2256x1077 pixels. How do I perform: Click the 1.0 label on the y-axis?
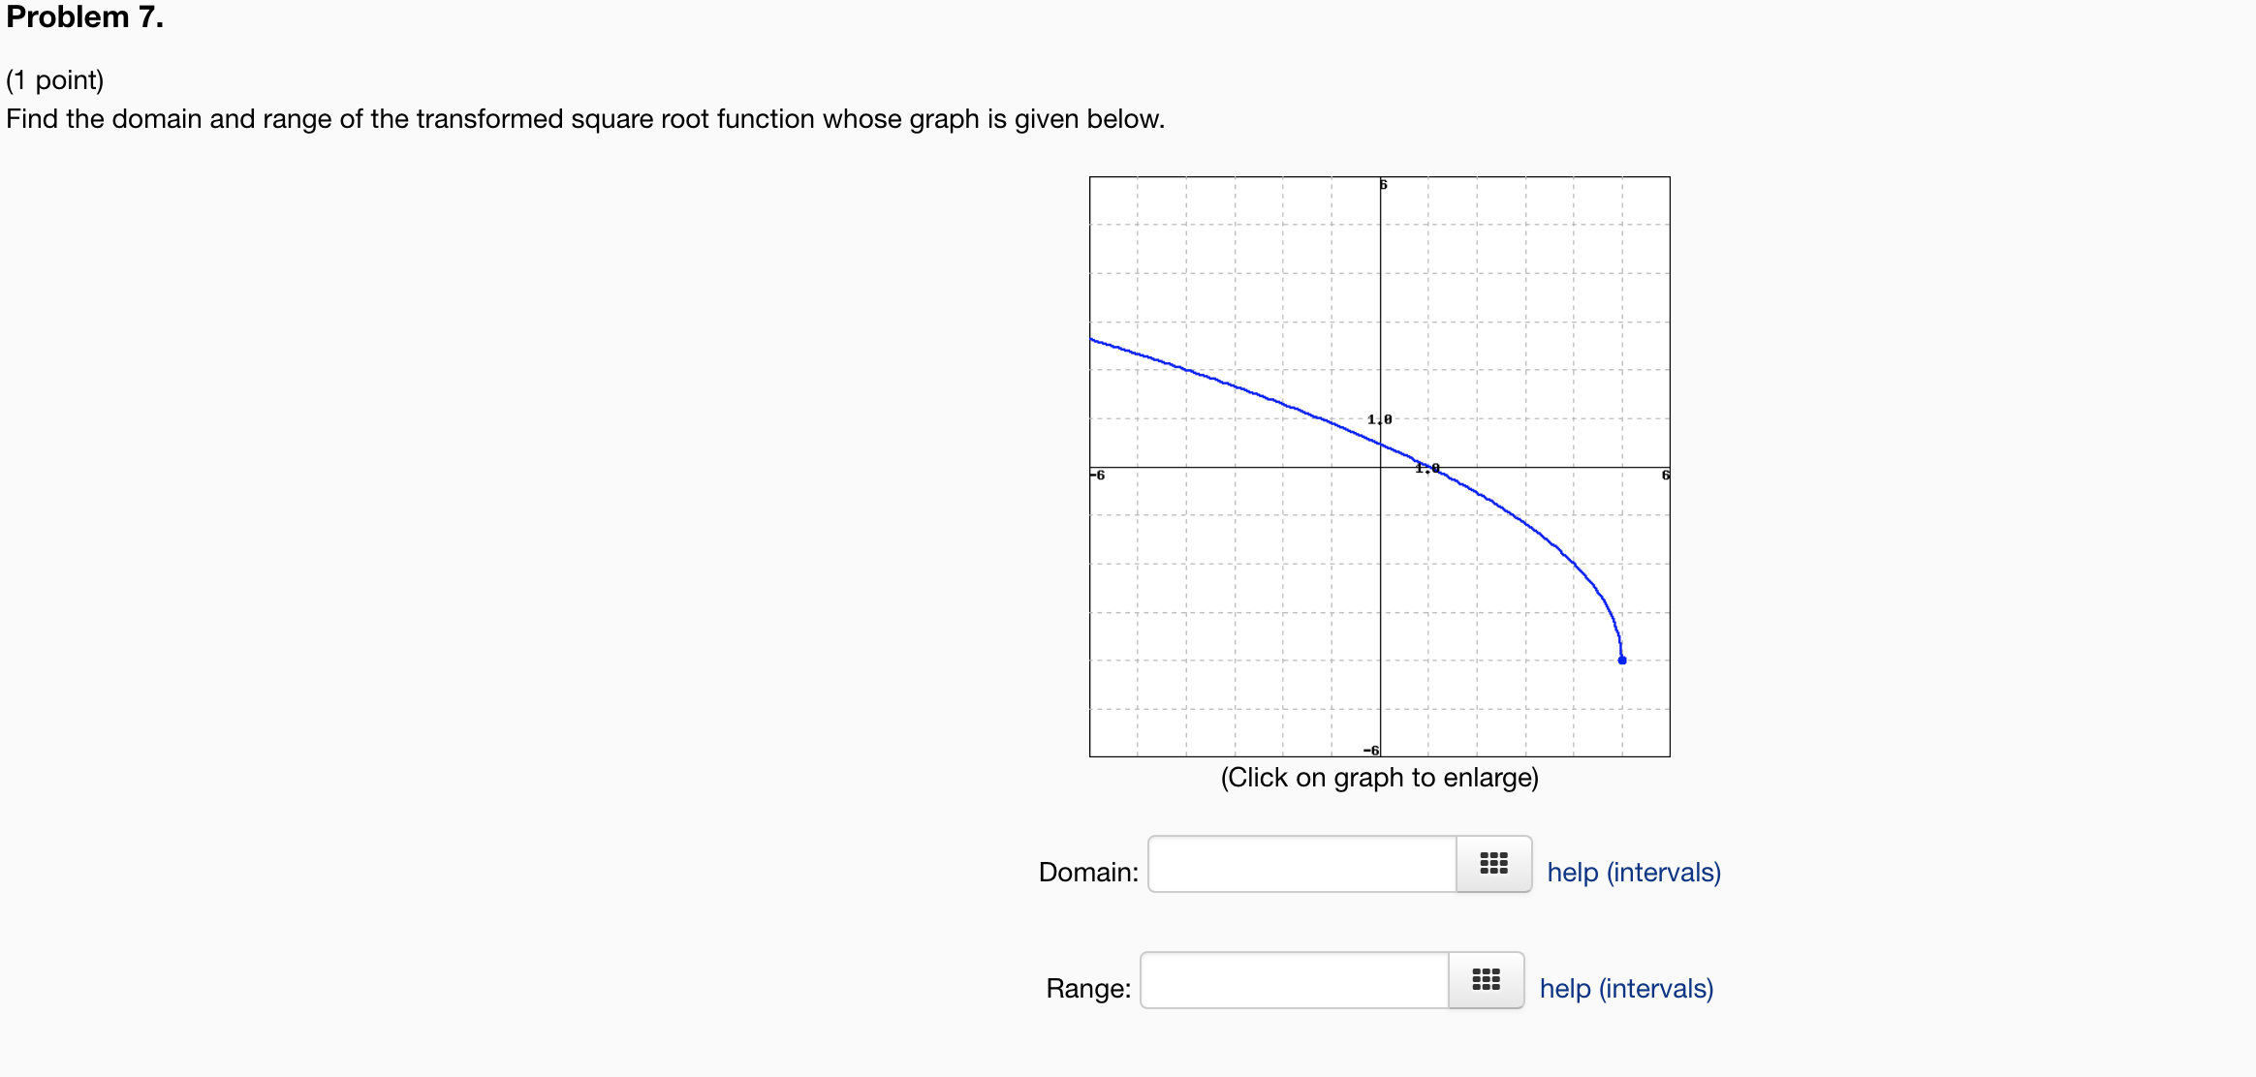(1379, 419)
